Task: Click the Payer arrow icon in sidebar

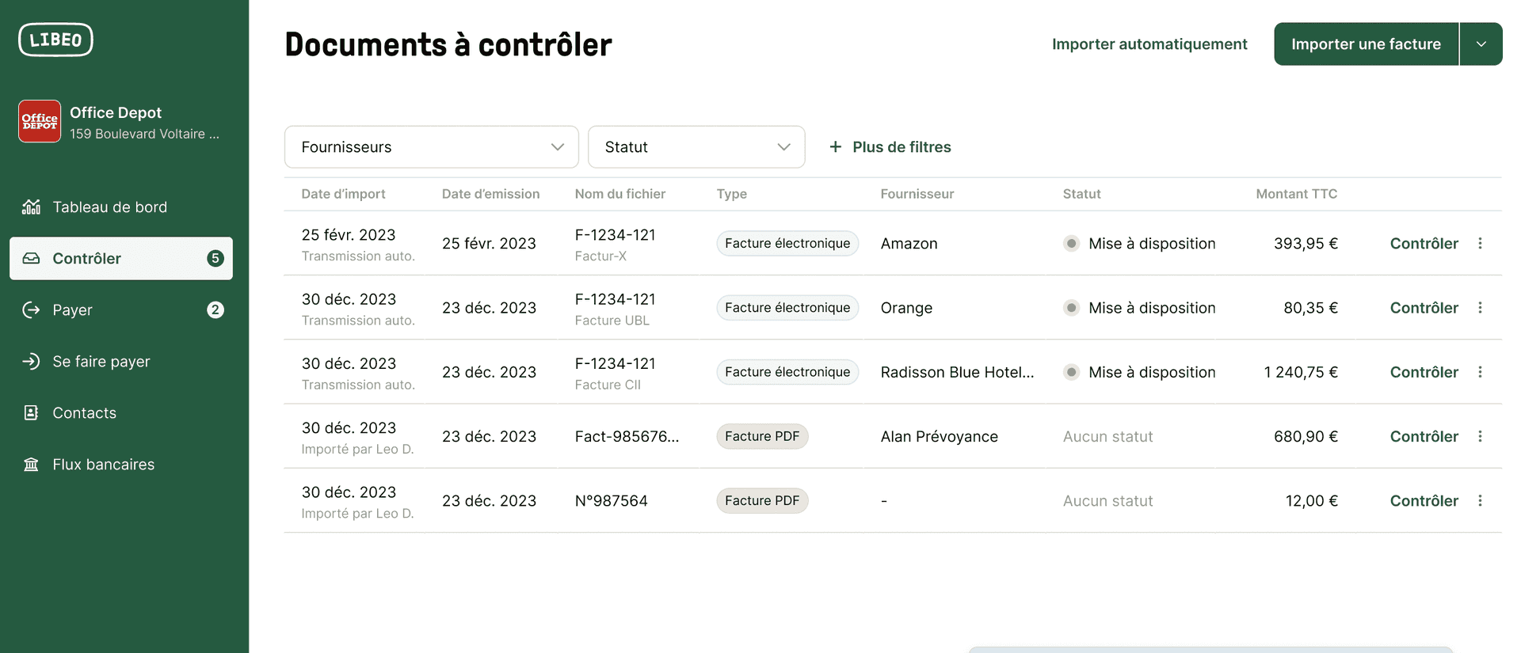Action: 30,309
